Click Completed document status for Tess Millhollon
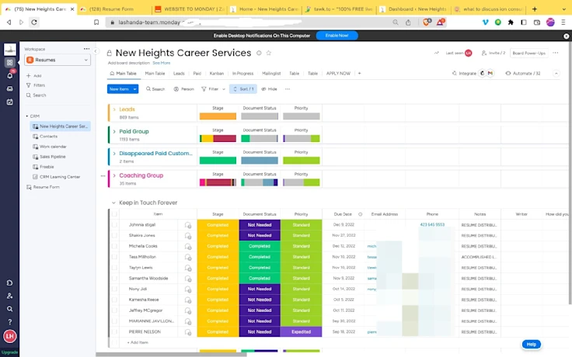572x357 pixels. [260, 257]
